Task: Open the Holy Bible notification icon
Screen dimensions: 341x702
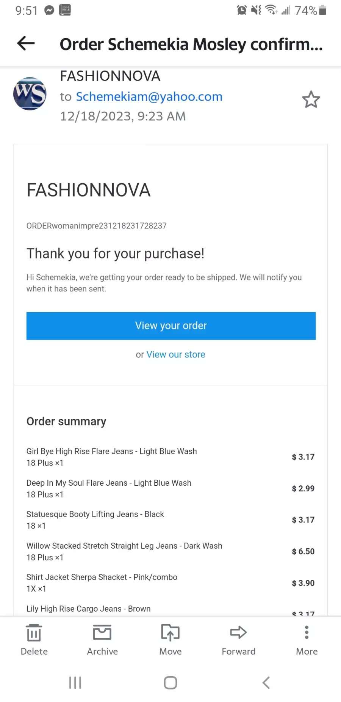Action: (65, 10)
